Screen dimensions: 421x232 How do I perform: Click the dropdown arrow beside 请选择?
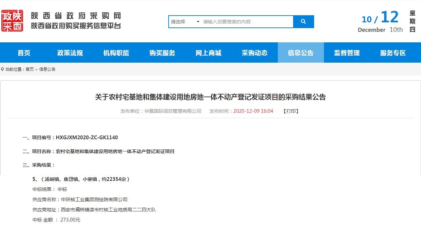pyautogui.click(x=198, y=22)
